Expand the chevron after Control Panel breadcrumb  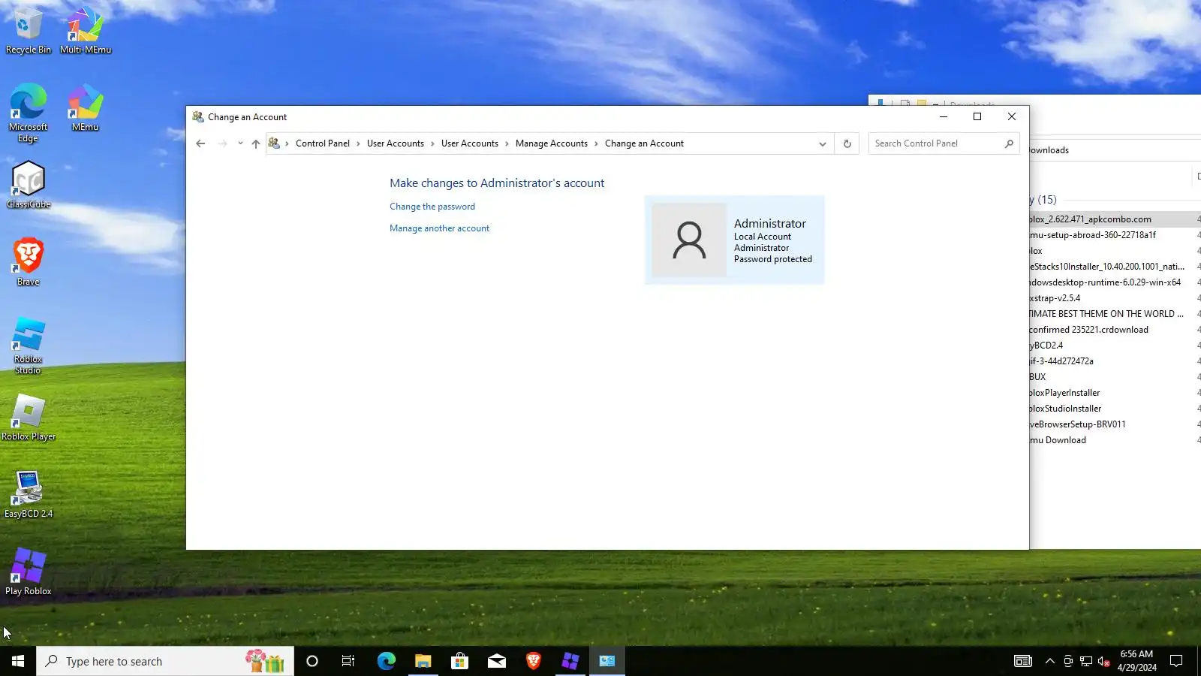tap(358, 143)
